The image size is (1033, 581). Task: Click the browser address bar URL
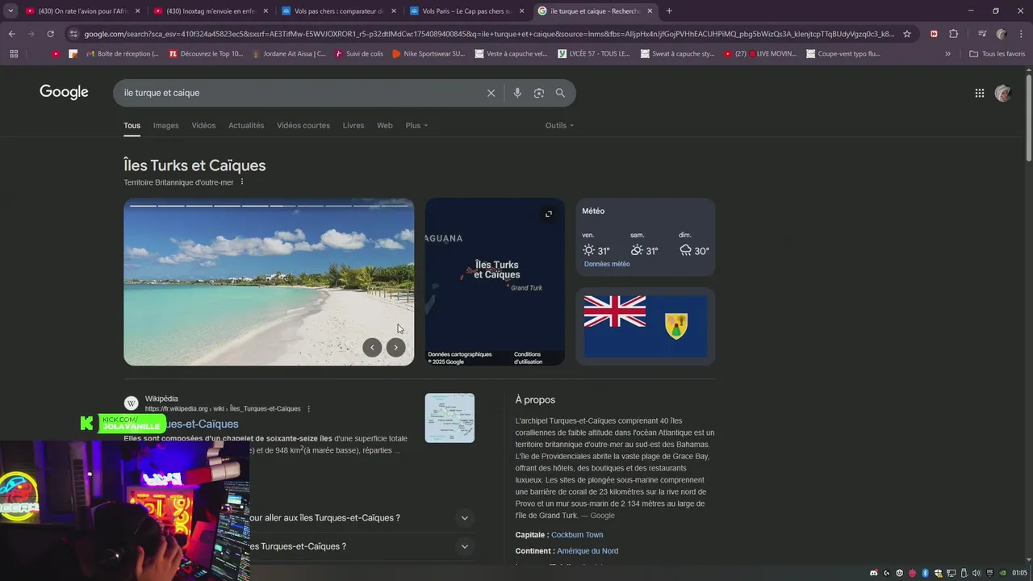coord(488,34)
